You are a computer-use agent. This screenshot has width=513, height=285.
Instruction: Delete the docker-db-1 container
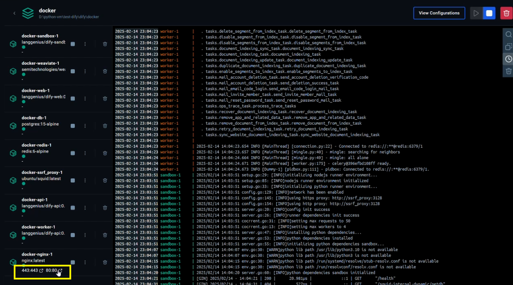(105, 126)
